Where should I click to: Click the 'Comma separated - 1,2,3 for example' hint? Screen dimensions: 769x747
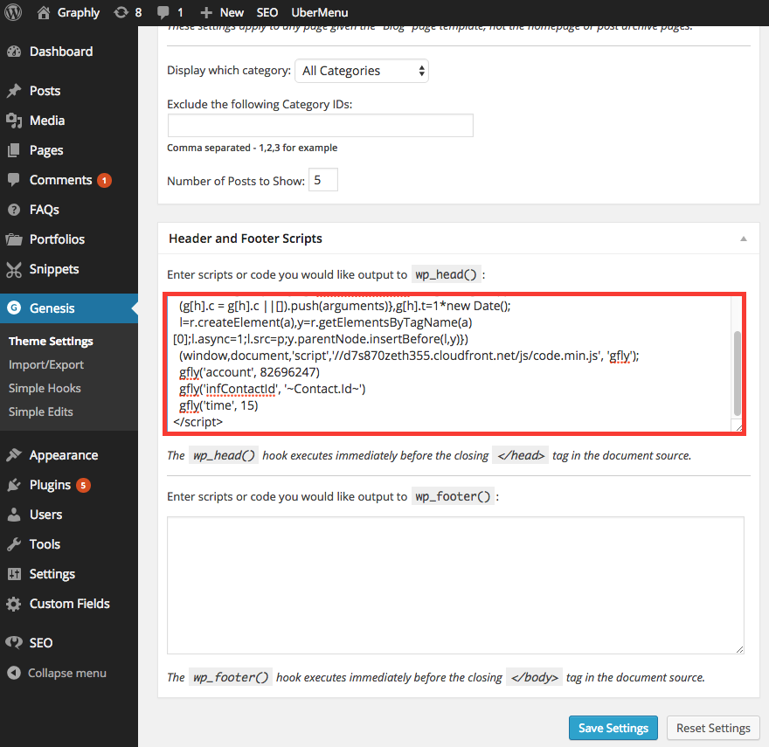(x=252, y=148)
